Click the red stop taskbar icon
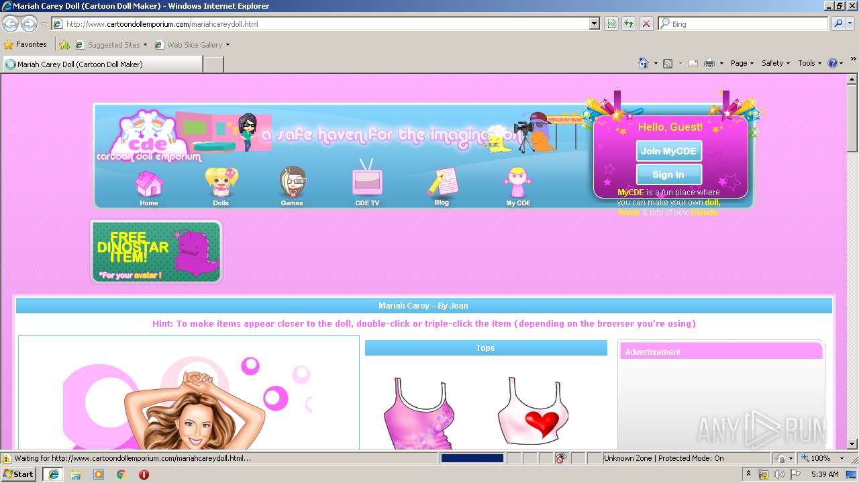 [x=144, y=474]
